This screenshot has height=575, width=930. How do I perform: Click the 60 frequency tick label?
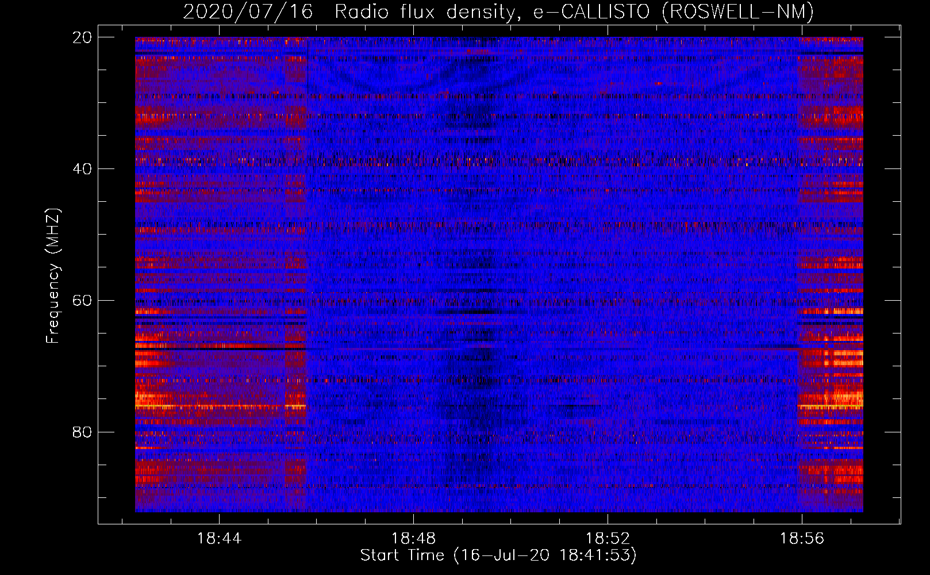point(82,301)
